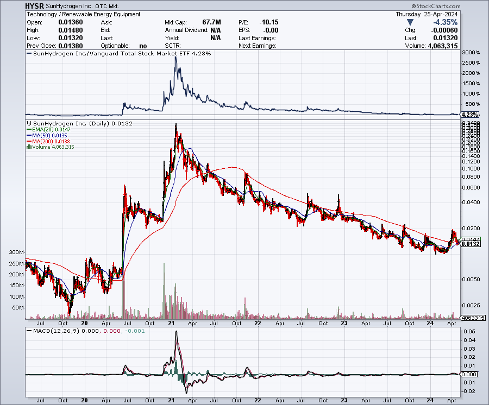This screenshot has height=405, width=489.
Task: Click the Next Earnings: label
Action: pyautogui.click(x=258, y=46)
